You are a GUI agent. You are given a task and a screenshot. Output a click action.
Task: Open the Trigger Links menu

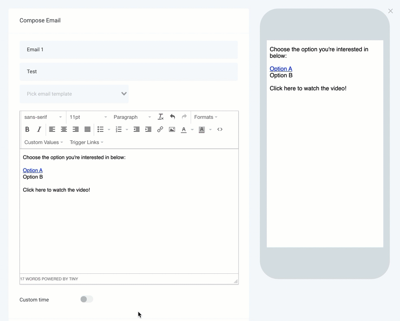coord(86,142)
